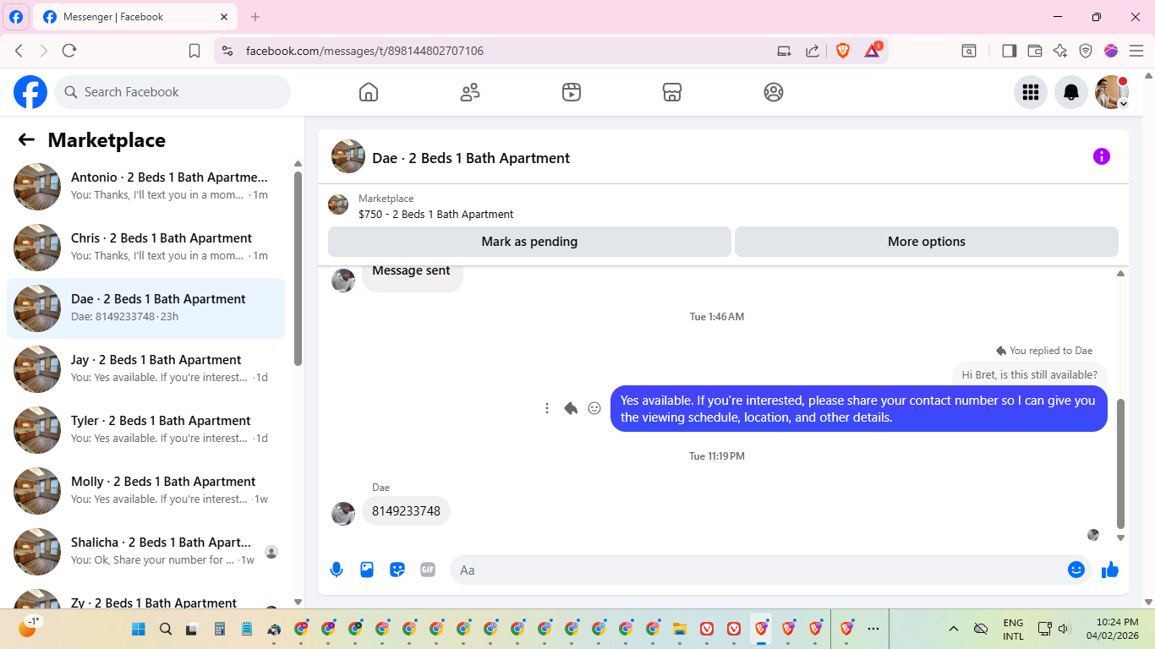Open account profile picture menu

pyautogui.click(x=1112, y=92)
